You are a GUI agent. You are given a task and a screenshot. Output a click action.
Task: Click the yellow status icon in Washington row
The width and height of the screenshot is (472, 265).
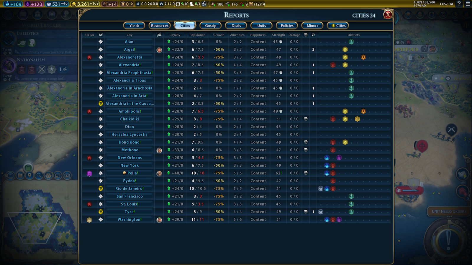(89, 220)
